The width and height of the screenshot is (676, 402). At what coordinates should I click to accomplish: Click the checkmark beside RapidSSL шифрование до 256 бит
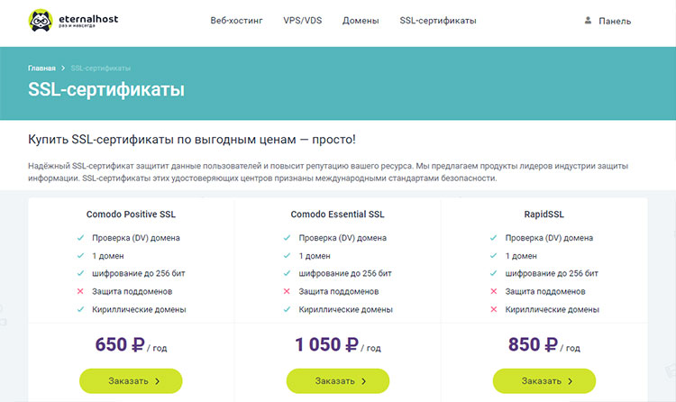coord(493,274)
